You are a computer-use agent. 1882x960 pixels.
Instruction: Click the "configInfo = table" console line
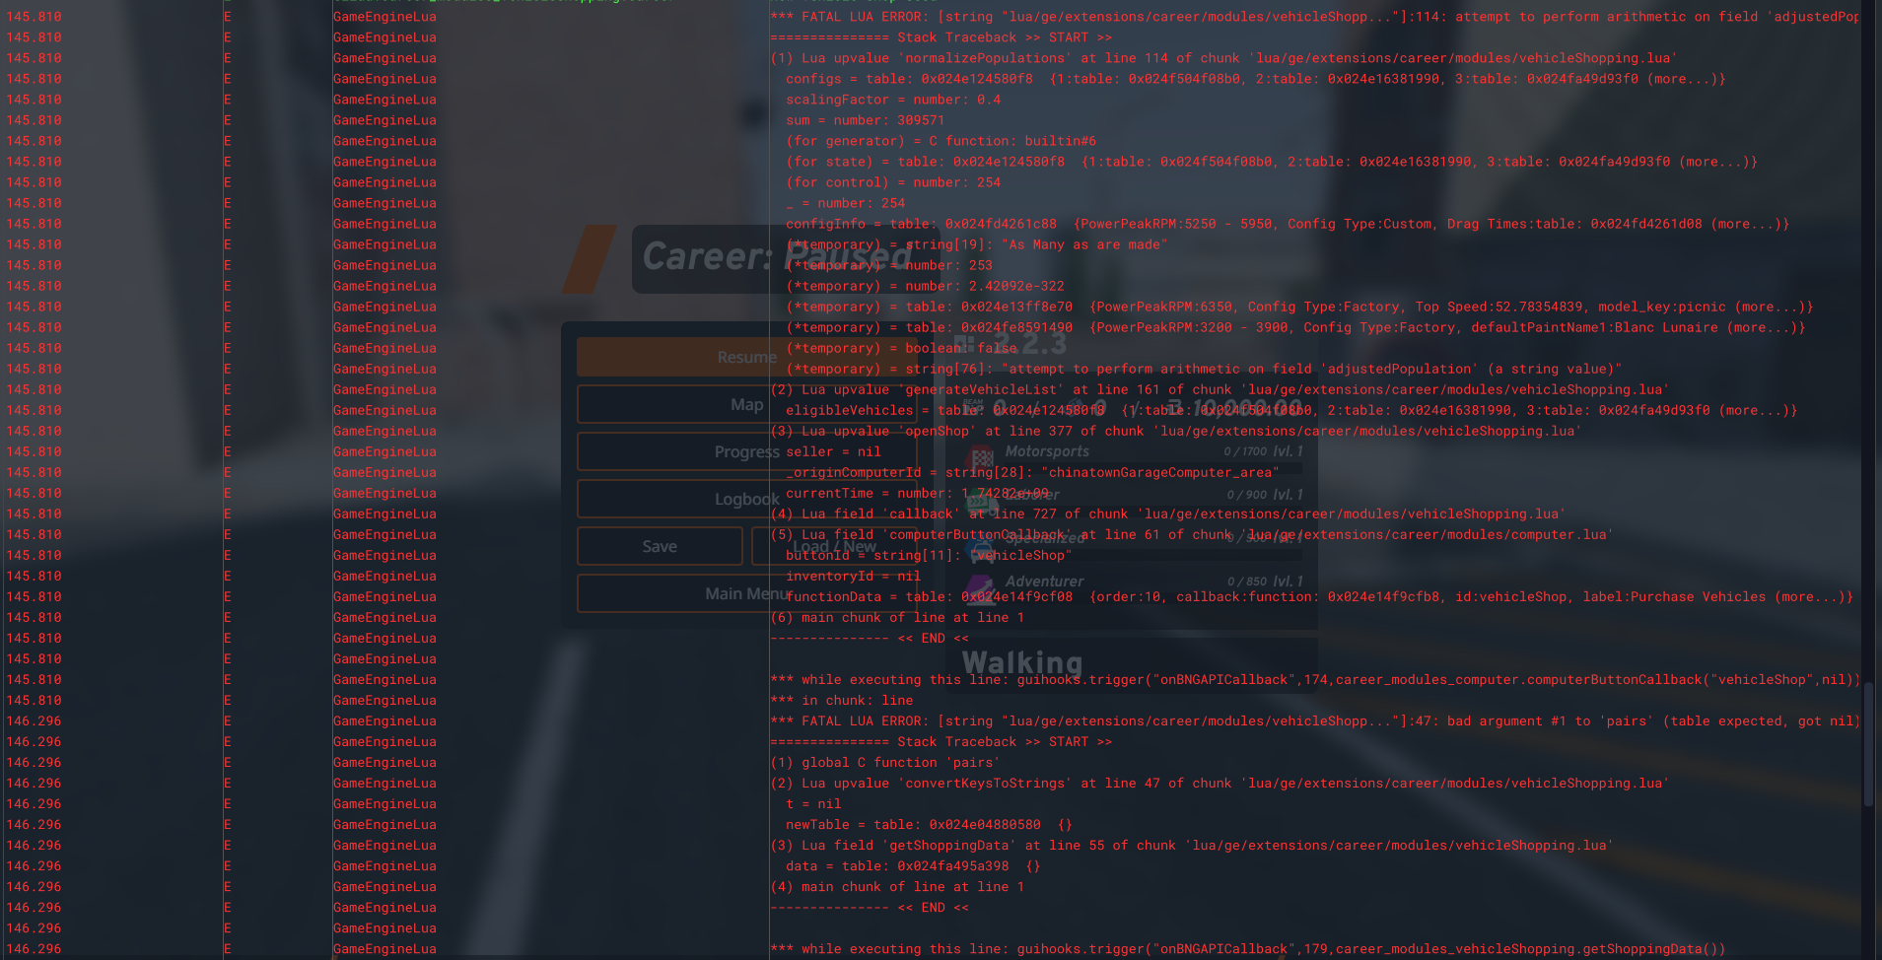[1288, 224]
